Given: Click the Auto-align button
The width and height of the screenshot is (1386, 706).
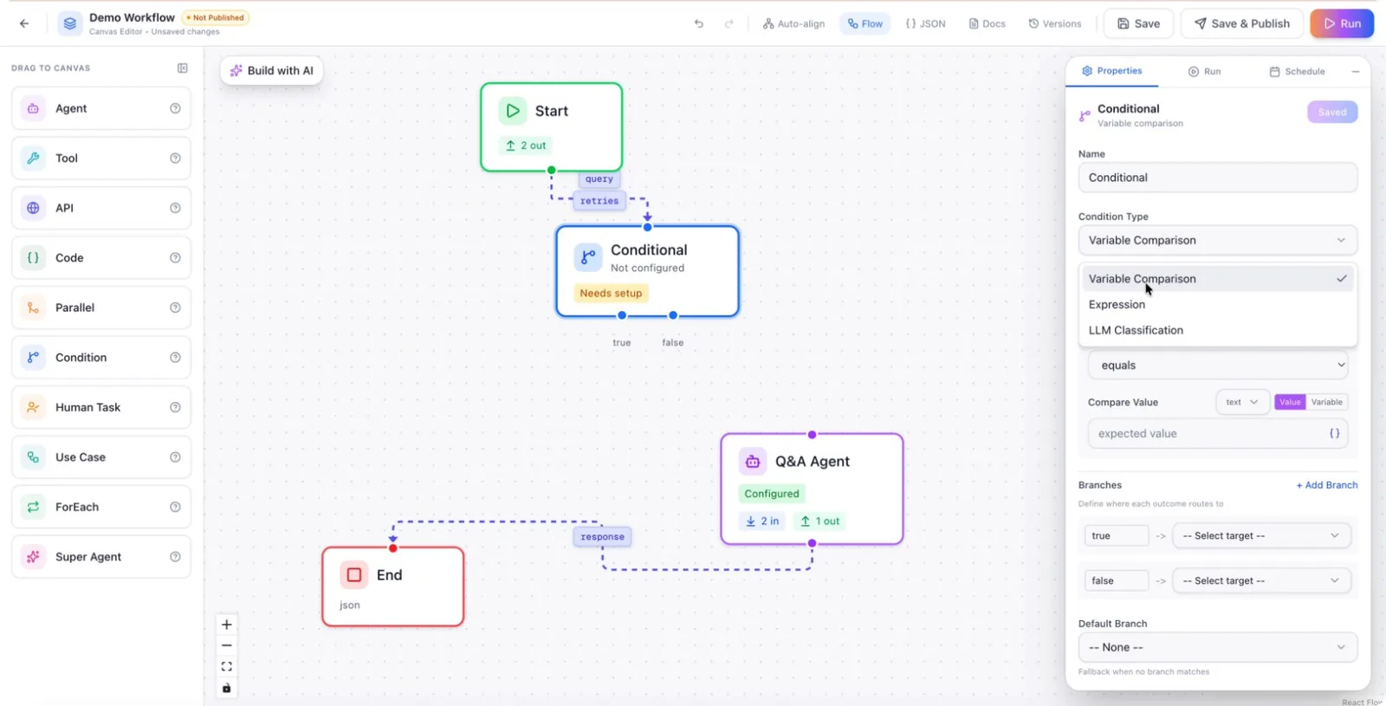Looking at the screenshot, I should [x=793, y=23].
